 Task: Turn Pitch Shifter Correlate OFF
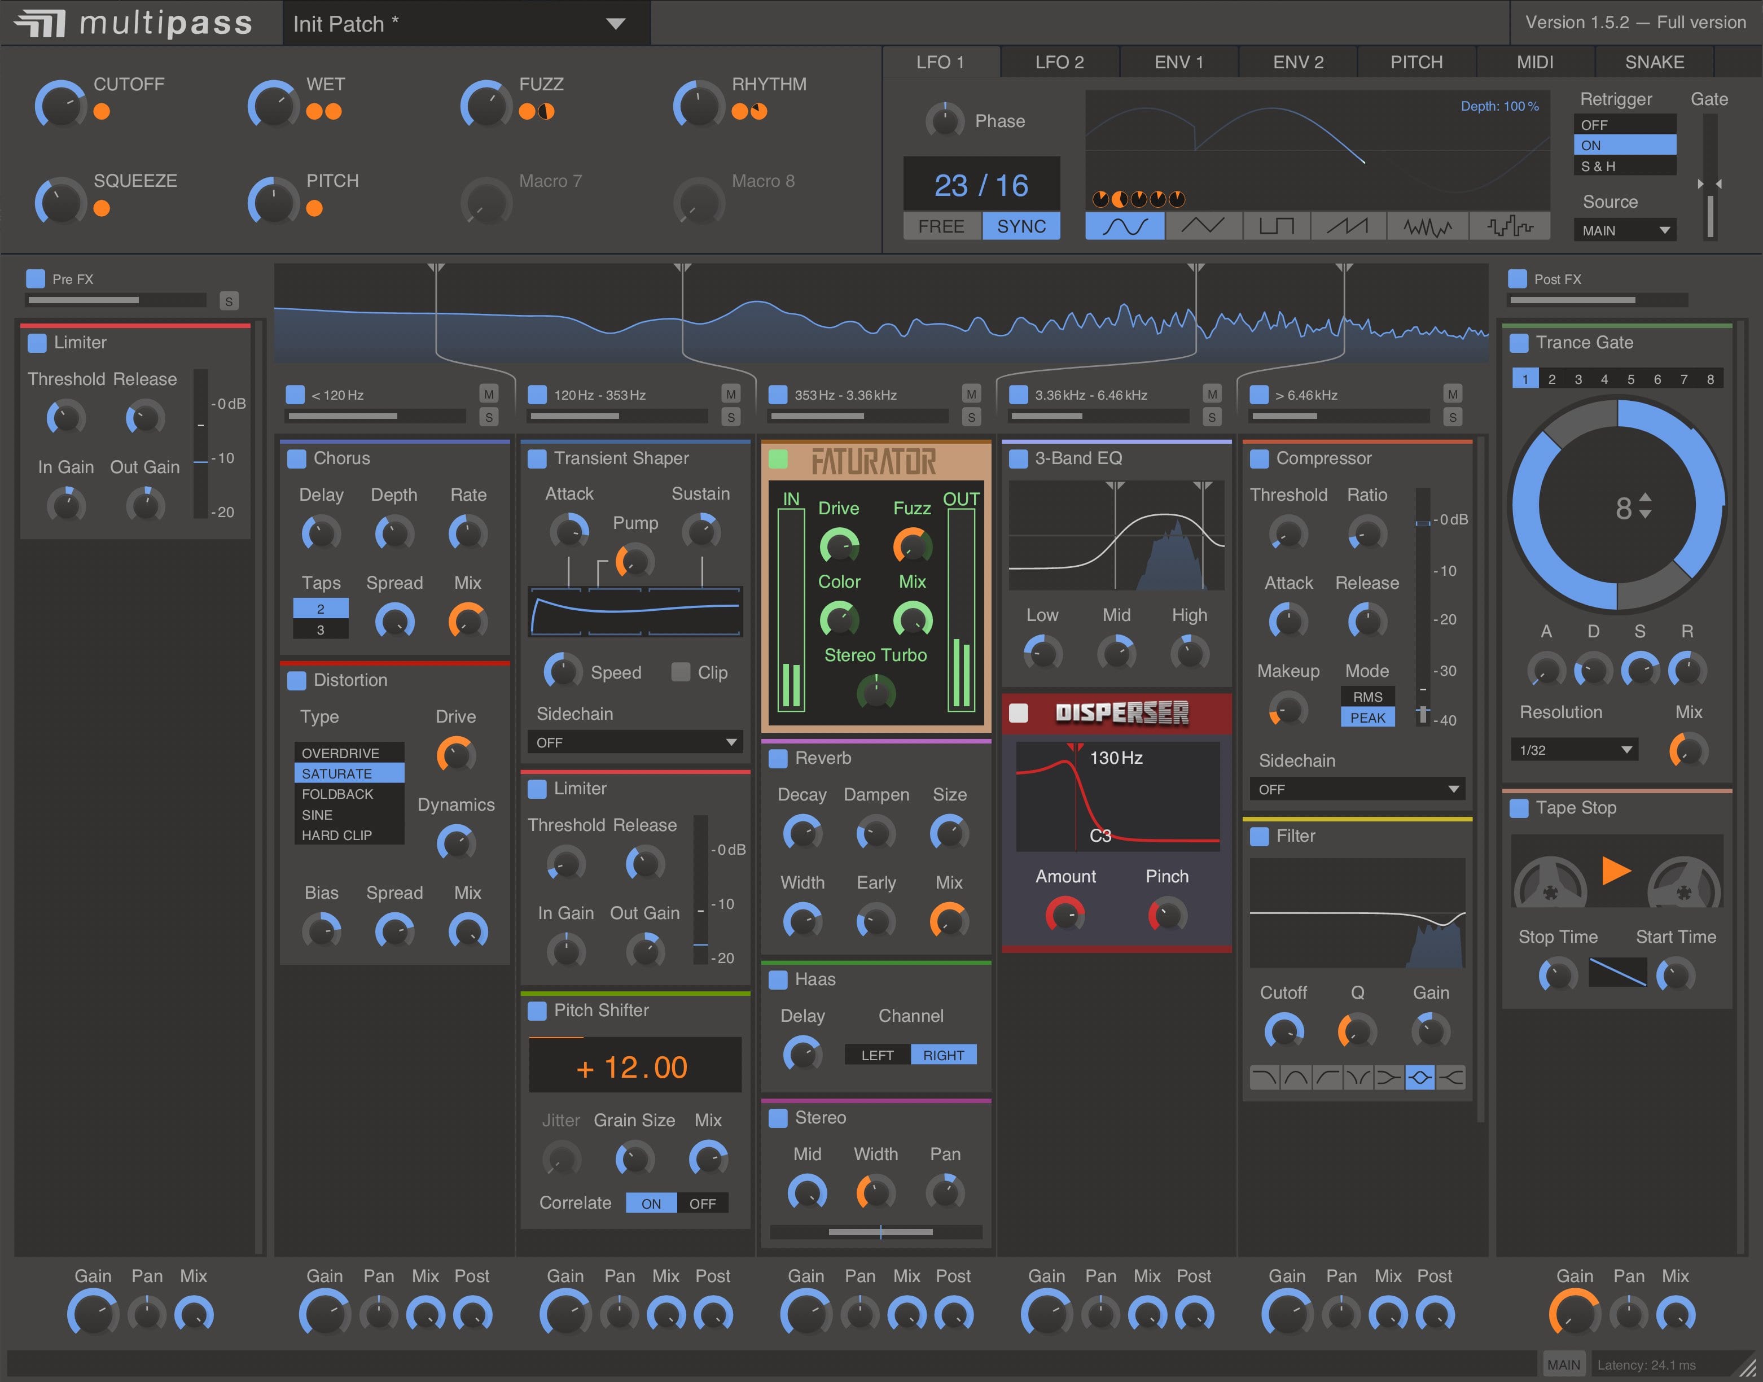click(703, 1203)
